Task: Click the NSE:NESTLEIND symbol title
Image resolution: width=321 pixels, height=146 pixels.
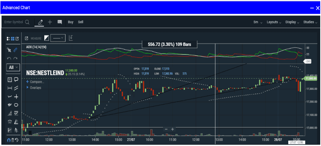Action: [x=45, y=73]
